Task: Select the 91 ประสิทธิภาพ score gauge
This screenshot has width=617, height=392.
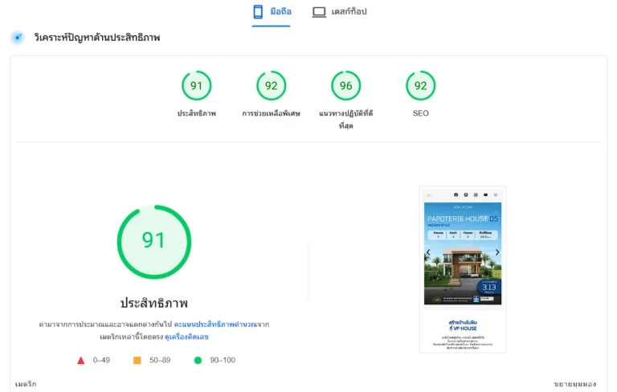Action: [x=196, y=85]
